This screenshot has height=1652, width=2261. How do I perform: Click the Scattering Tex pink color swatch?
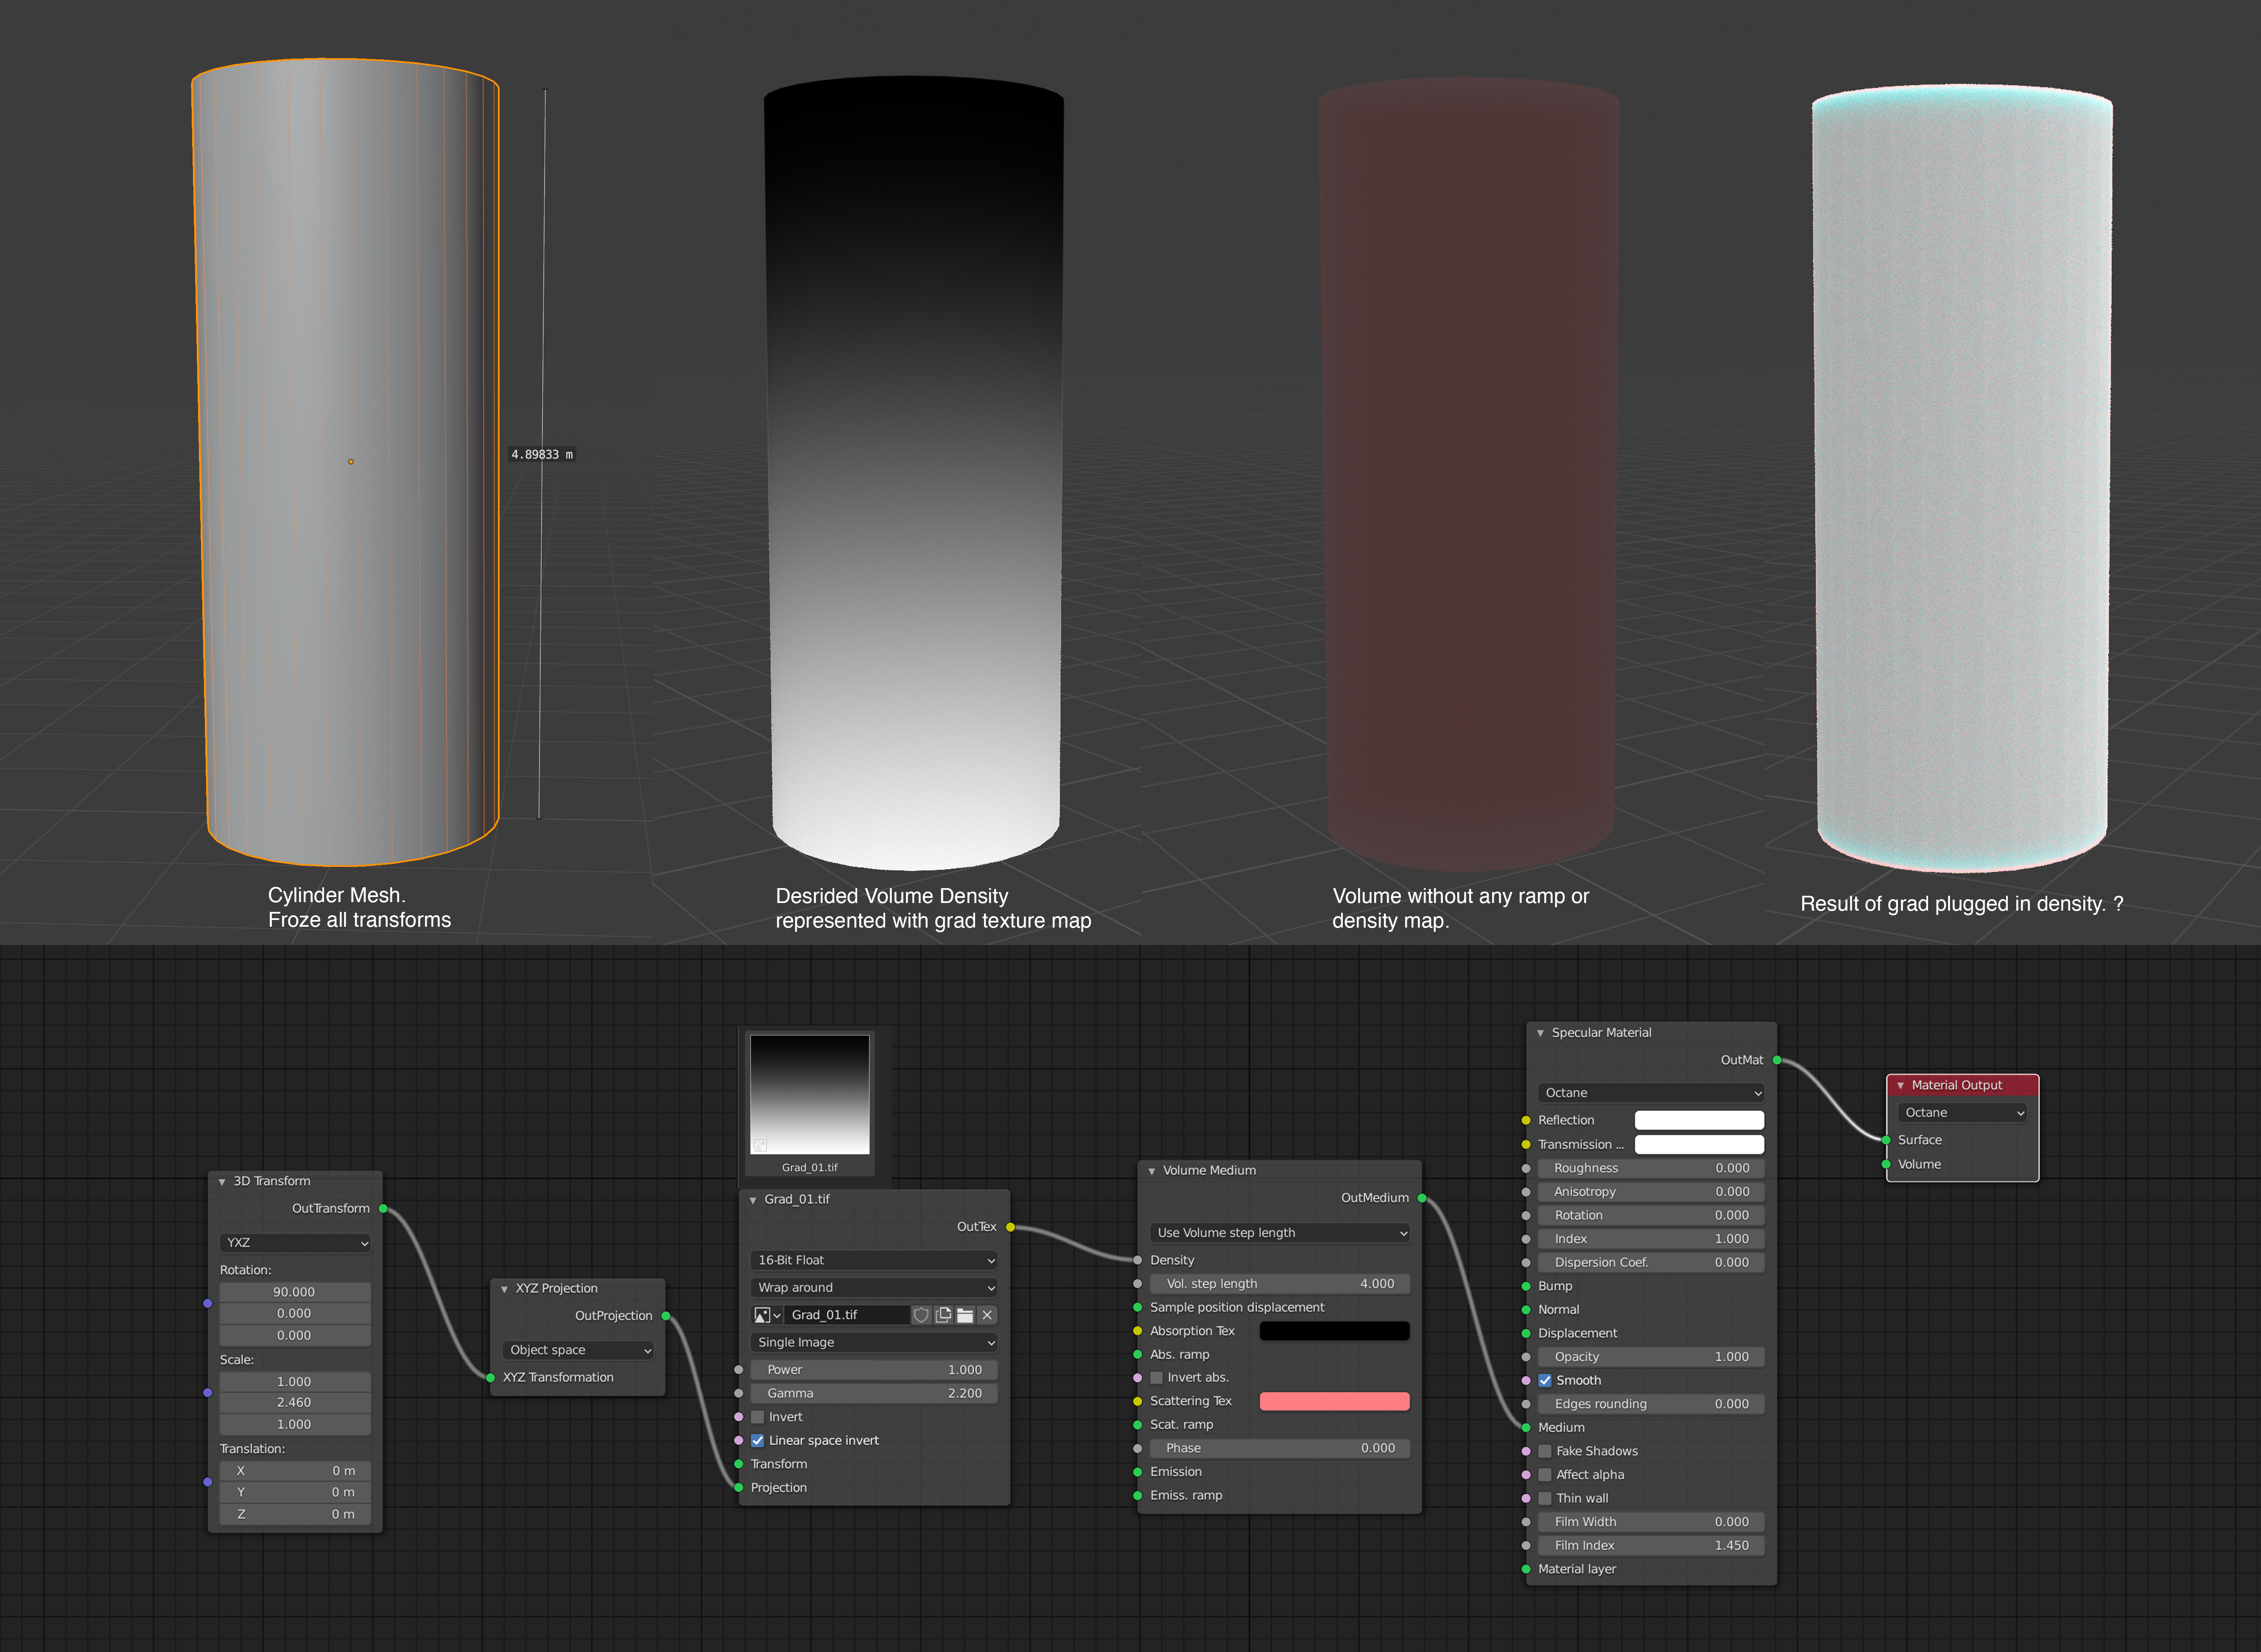1334,1401
